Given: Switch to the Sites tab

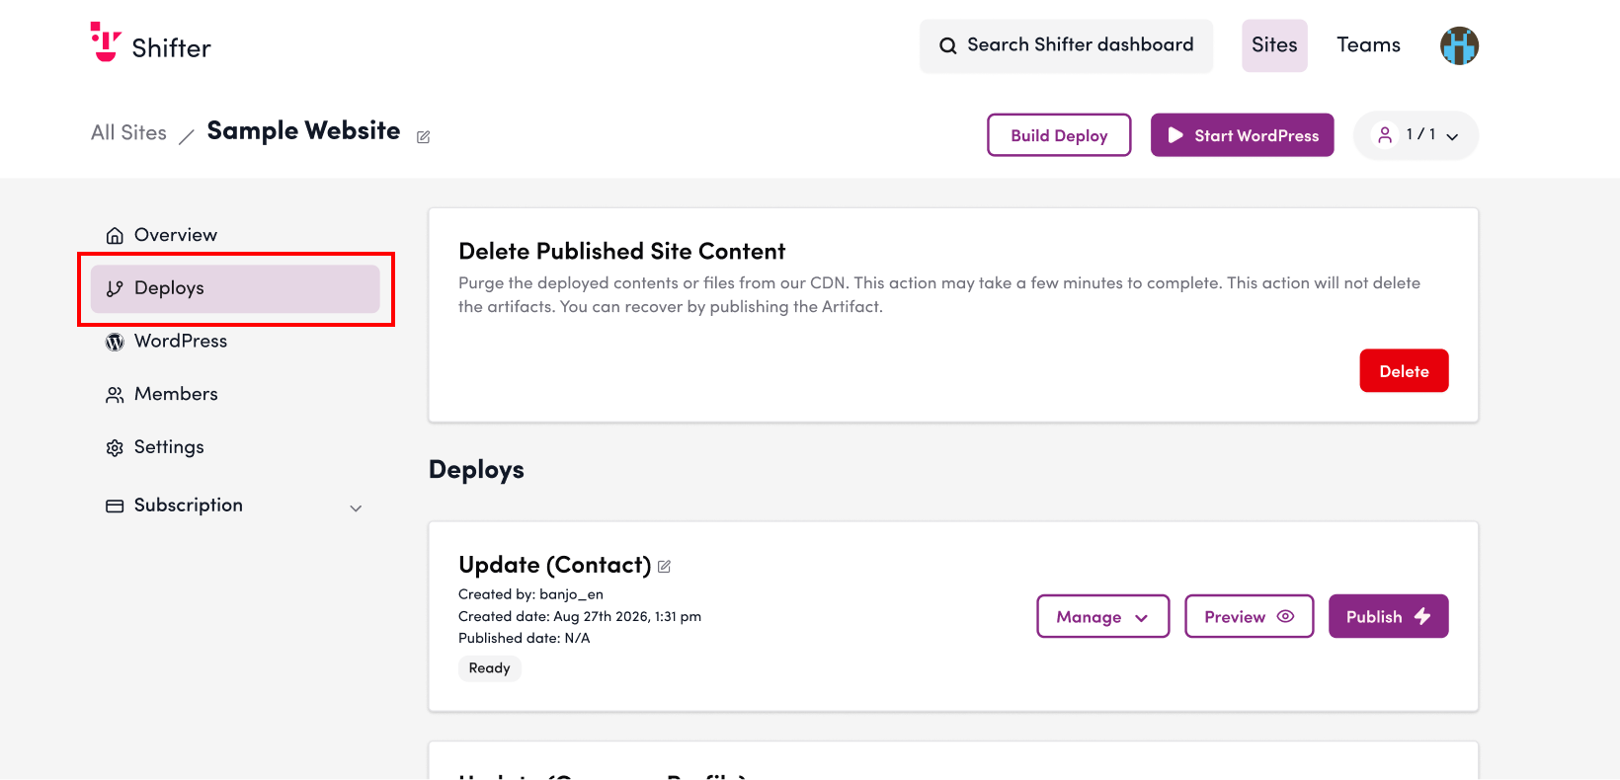Looking at the screenshot, I should (x=1274, y=45).
